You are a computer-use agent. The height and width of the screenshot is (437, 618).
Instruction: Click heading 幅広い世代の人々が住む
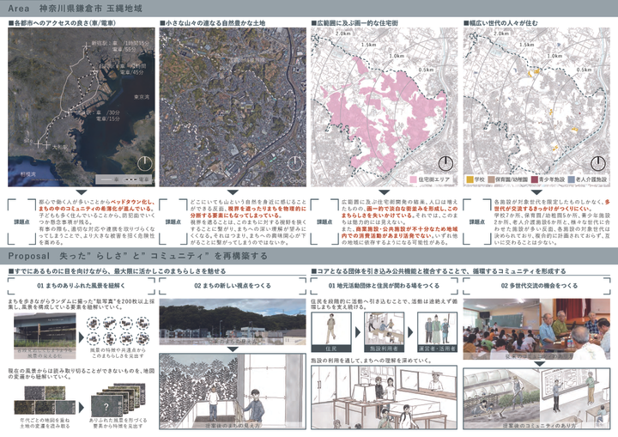pyautogui.click(x=500, y=23)
